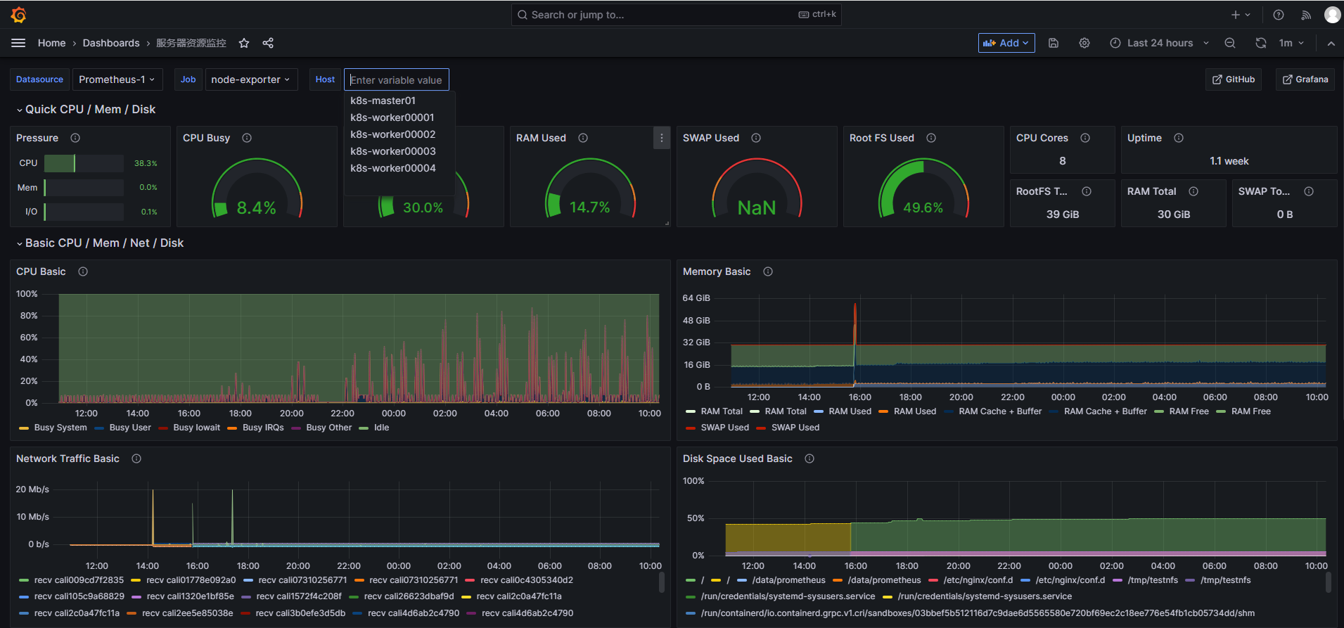Star this dashboard as favorite
1344x628 pixels.
coord(244,43)
